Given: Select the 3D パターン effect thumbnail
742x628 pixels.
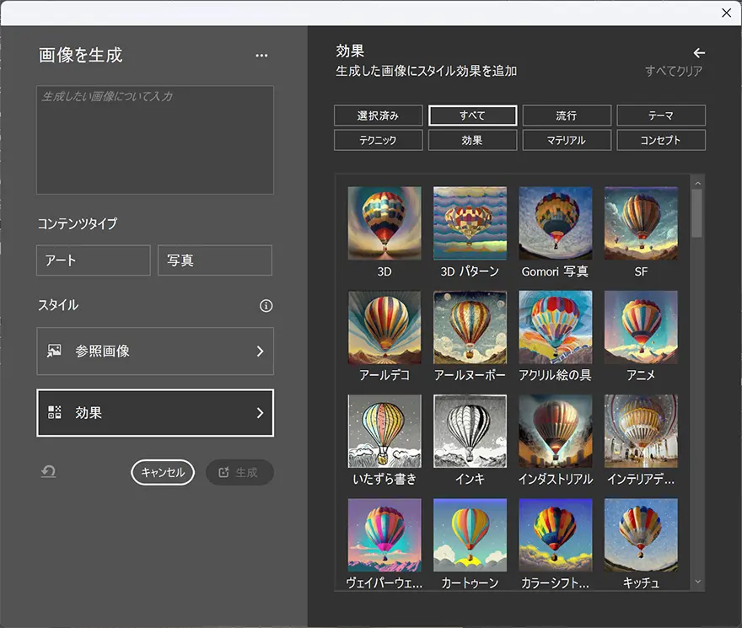Looking at the screenshot, I should click(x=470, y=223).
